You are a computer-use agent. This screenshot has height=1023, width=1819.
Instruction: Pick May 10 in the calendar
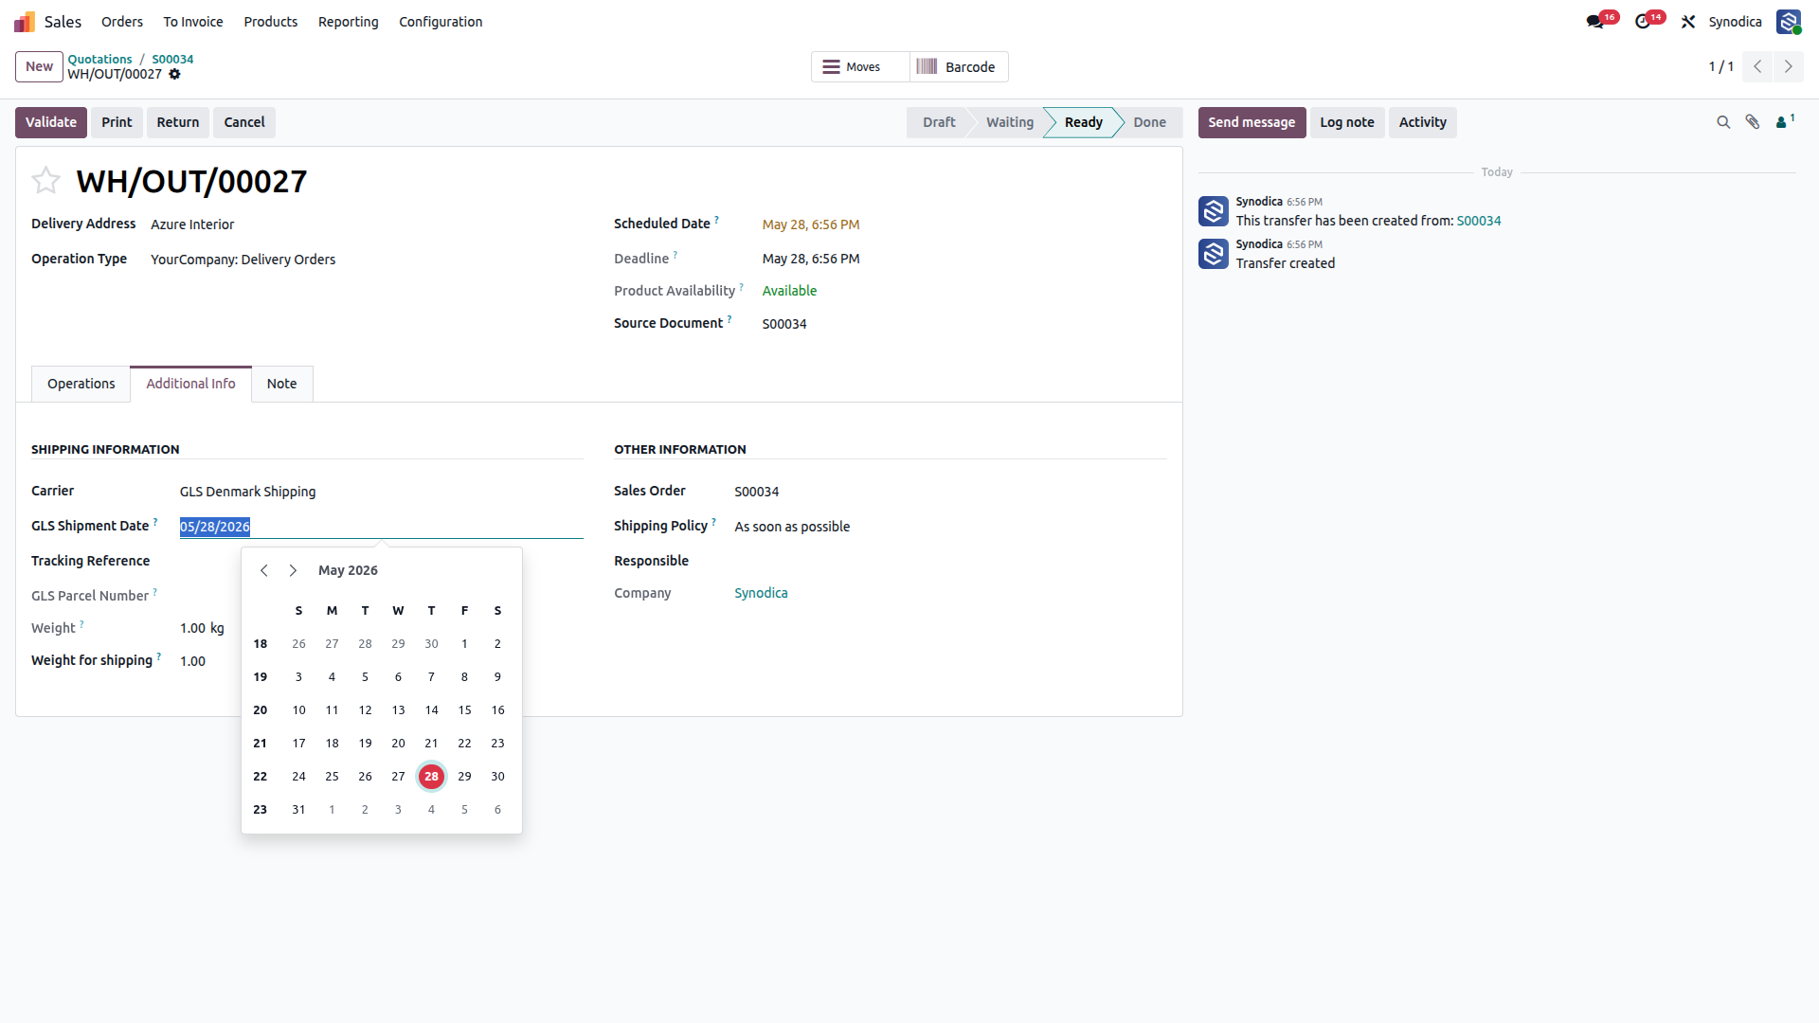point(298,710)
